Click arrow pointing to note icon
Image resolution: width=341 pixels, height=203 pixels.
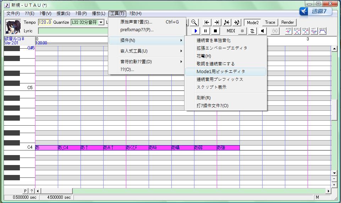pos(237,22)
